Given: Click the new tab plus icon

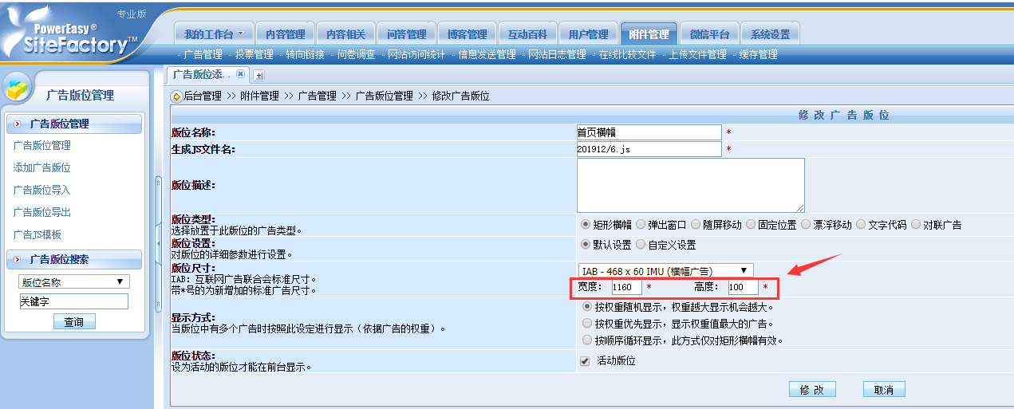Looking at the screenshot, I should pyautogui.click(x=258, y=75).
